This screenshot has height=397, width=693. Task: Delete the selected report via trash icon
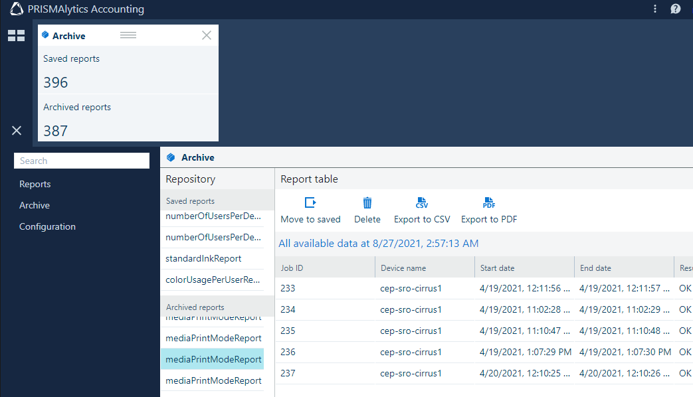pos(367,203)
